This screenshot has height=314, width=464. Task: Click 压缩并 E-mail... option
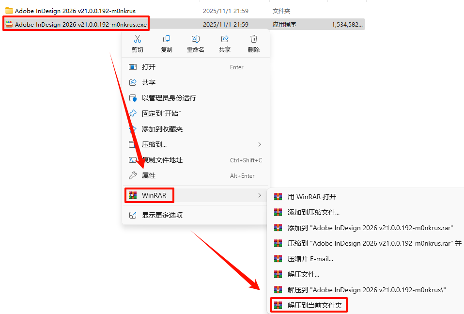pyautogui.click(x=366, y=259)
